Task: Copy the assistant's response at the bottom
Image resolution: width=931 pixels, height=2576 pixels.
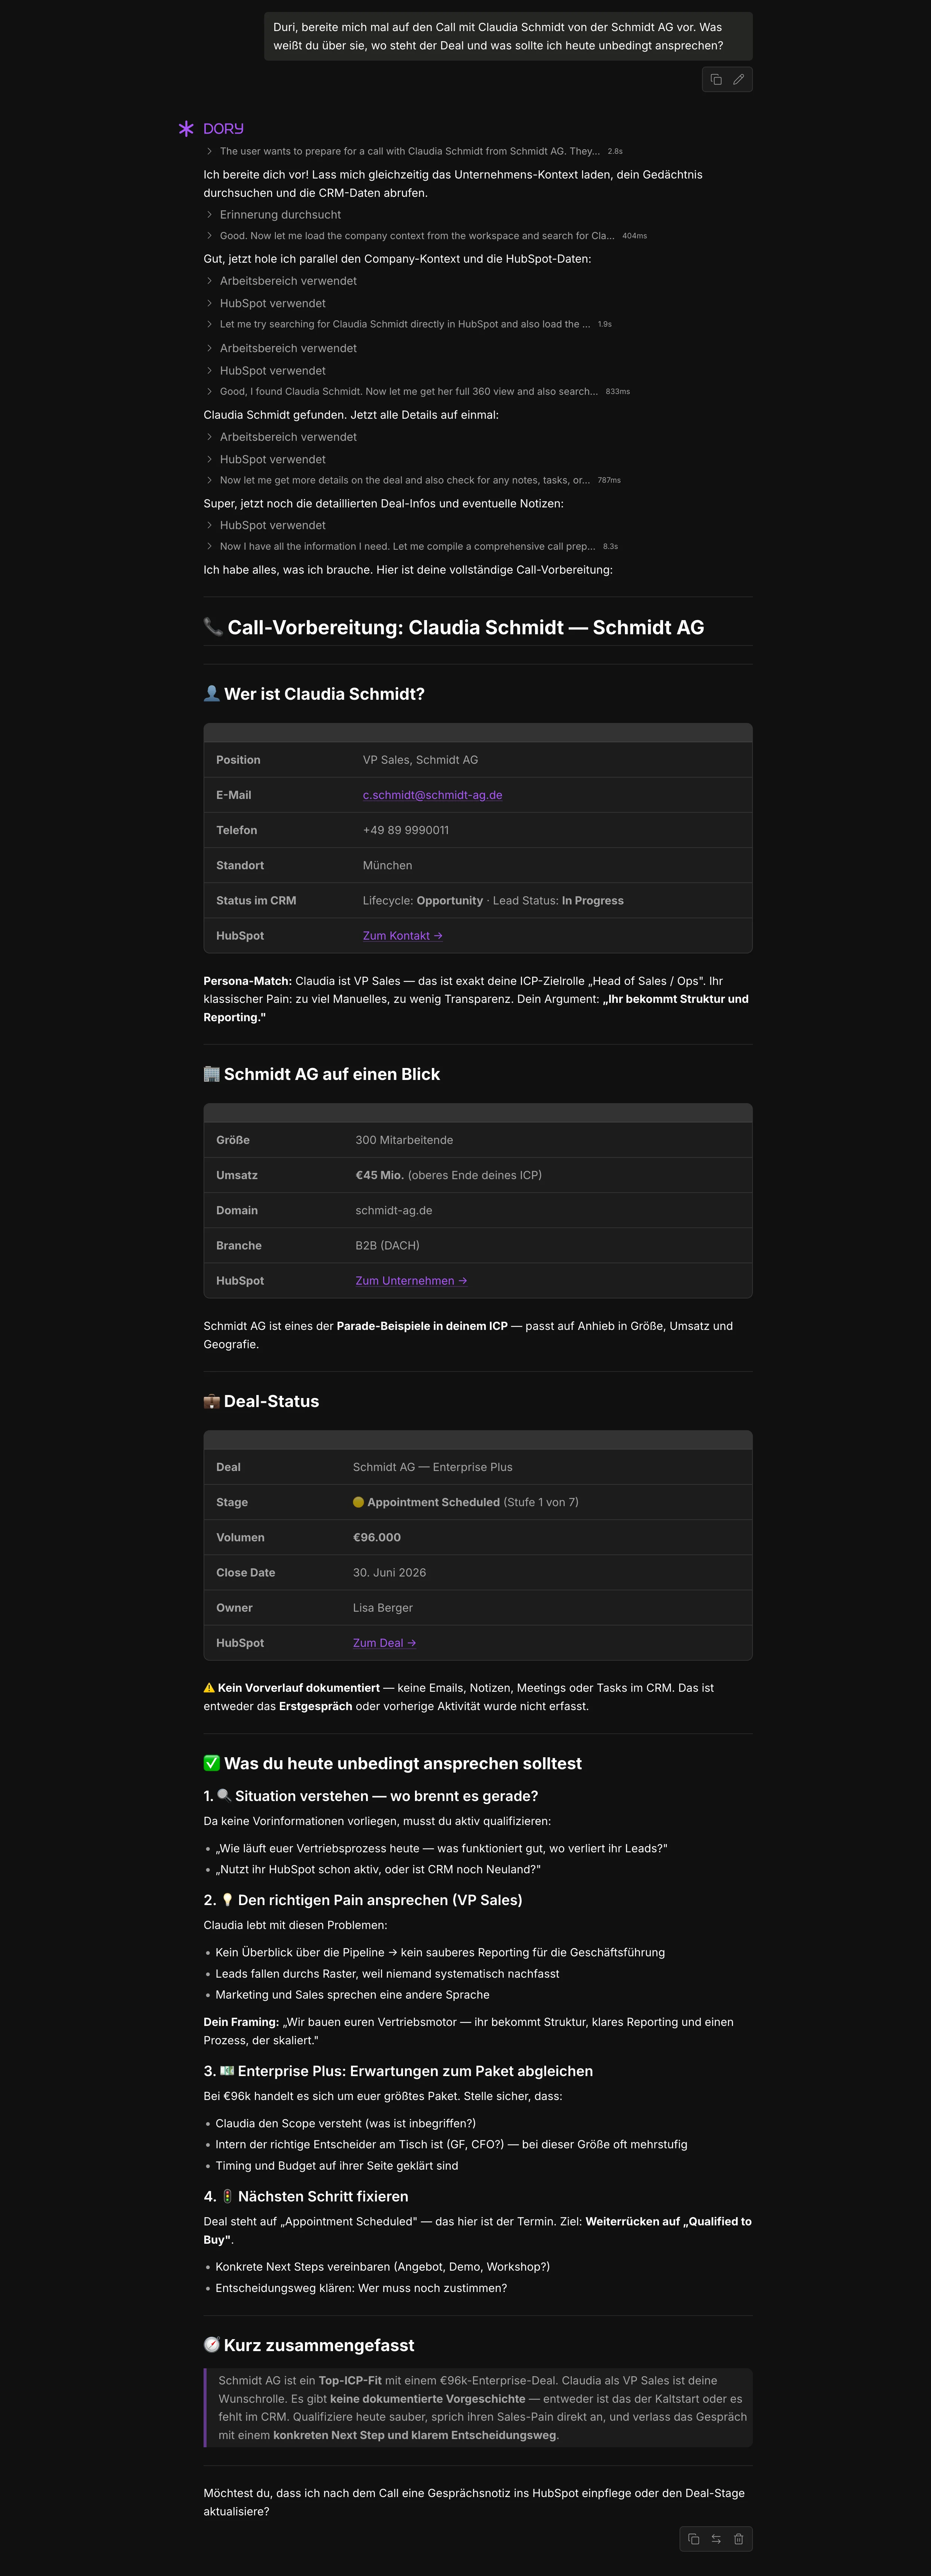Action: click(694, 2539)
